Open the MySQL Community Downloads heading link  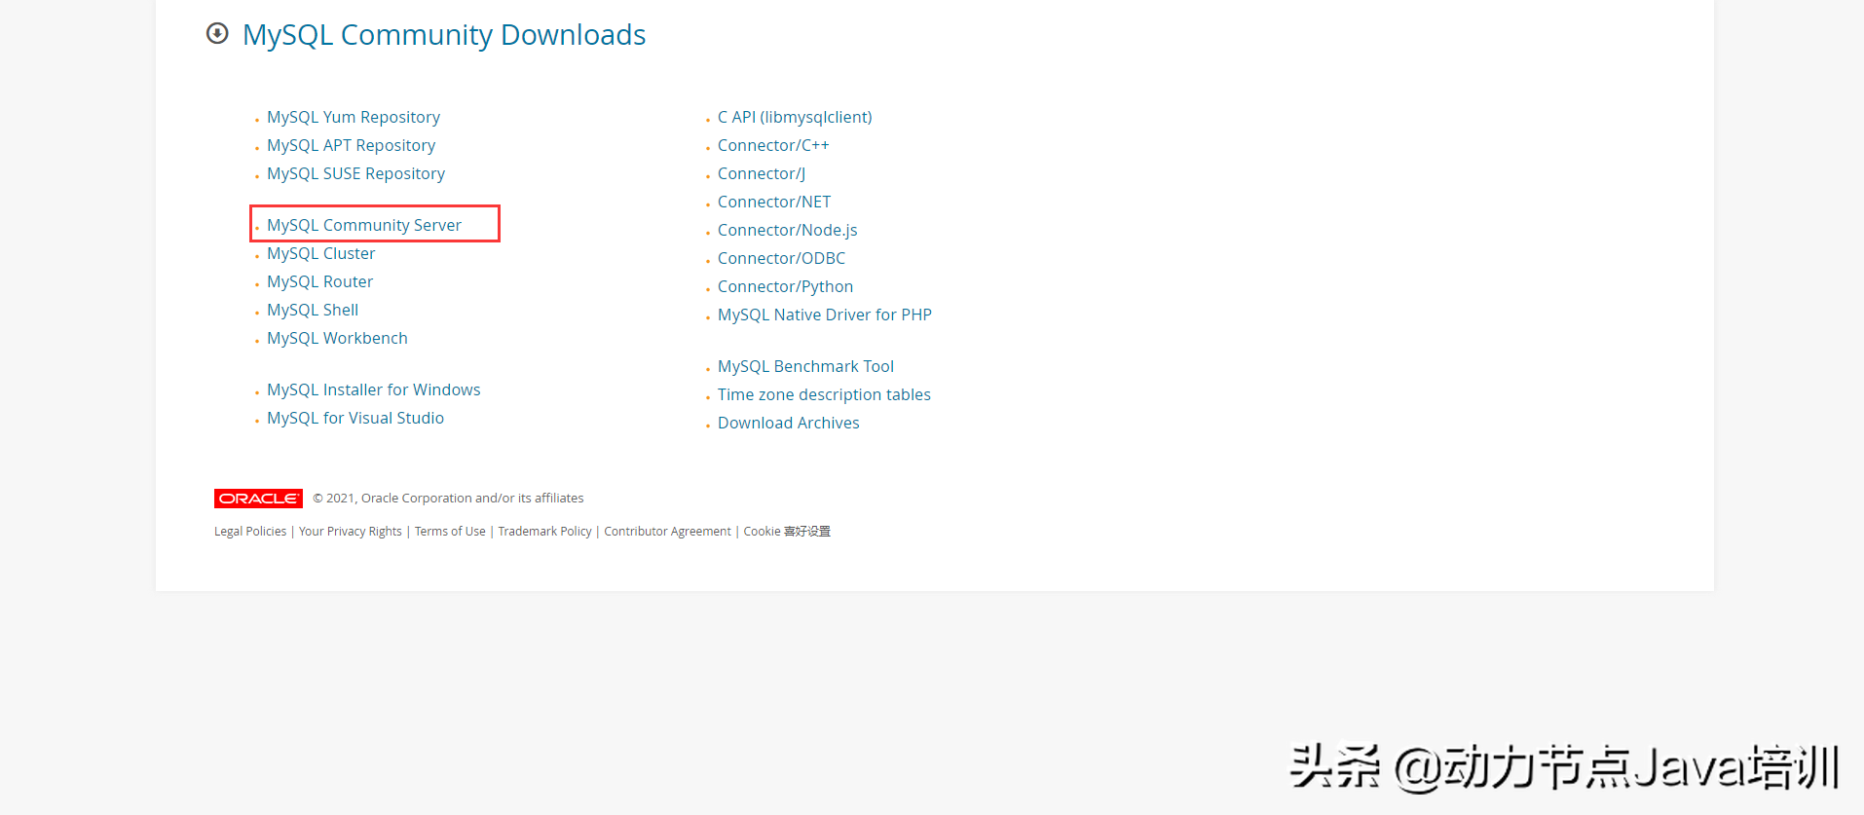click(x=444, y=35)
